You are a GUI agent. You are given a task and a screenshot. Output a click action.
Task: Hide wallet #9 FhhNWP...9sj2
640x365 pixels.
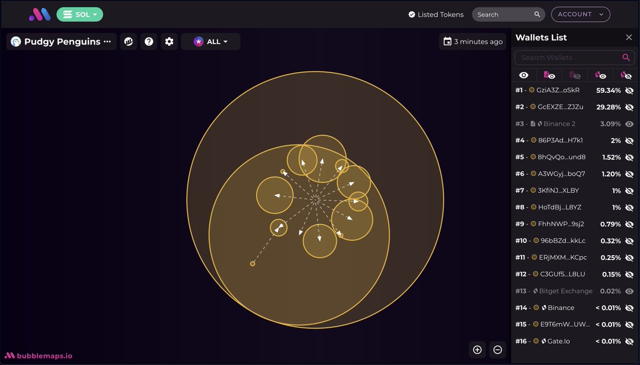(x=629, y=224)
